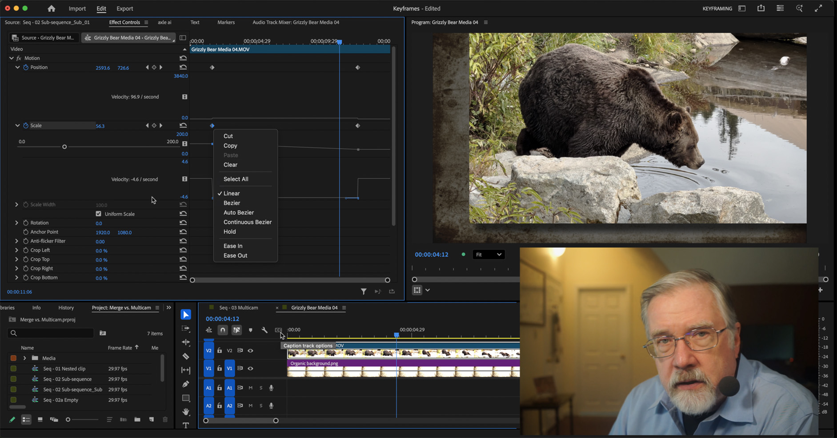Select the Hand tool
The width and height of the screenshot is (837, 438).
(x=186, y=412)
